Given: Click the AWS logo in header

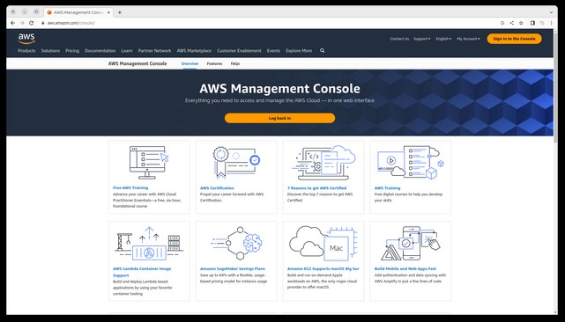Looking at the screenshot, I should coord(26,38).
